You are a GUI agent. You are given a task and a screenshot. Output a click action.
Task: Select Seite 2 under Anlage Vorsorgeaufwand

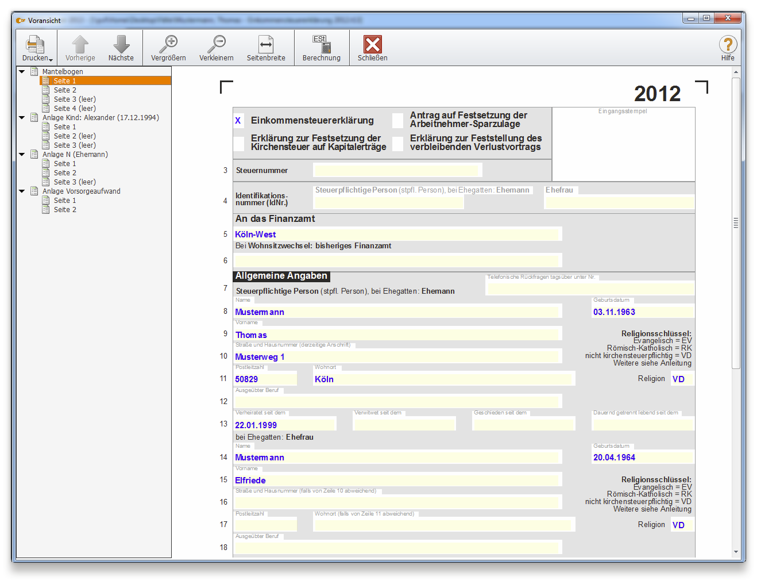(x=65, y=210)
